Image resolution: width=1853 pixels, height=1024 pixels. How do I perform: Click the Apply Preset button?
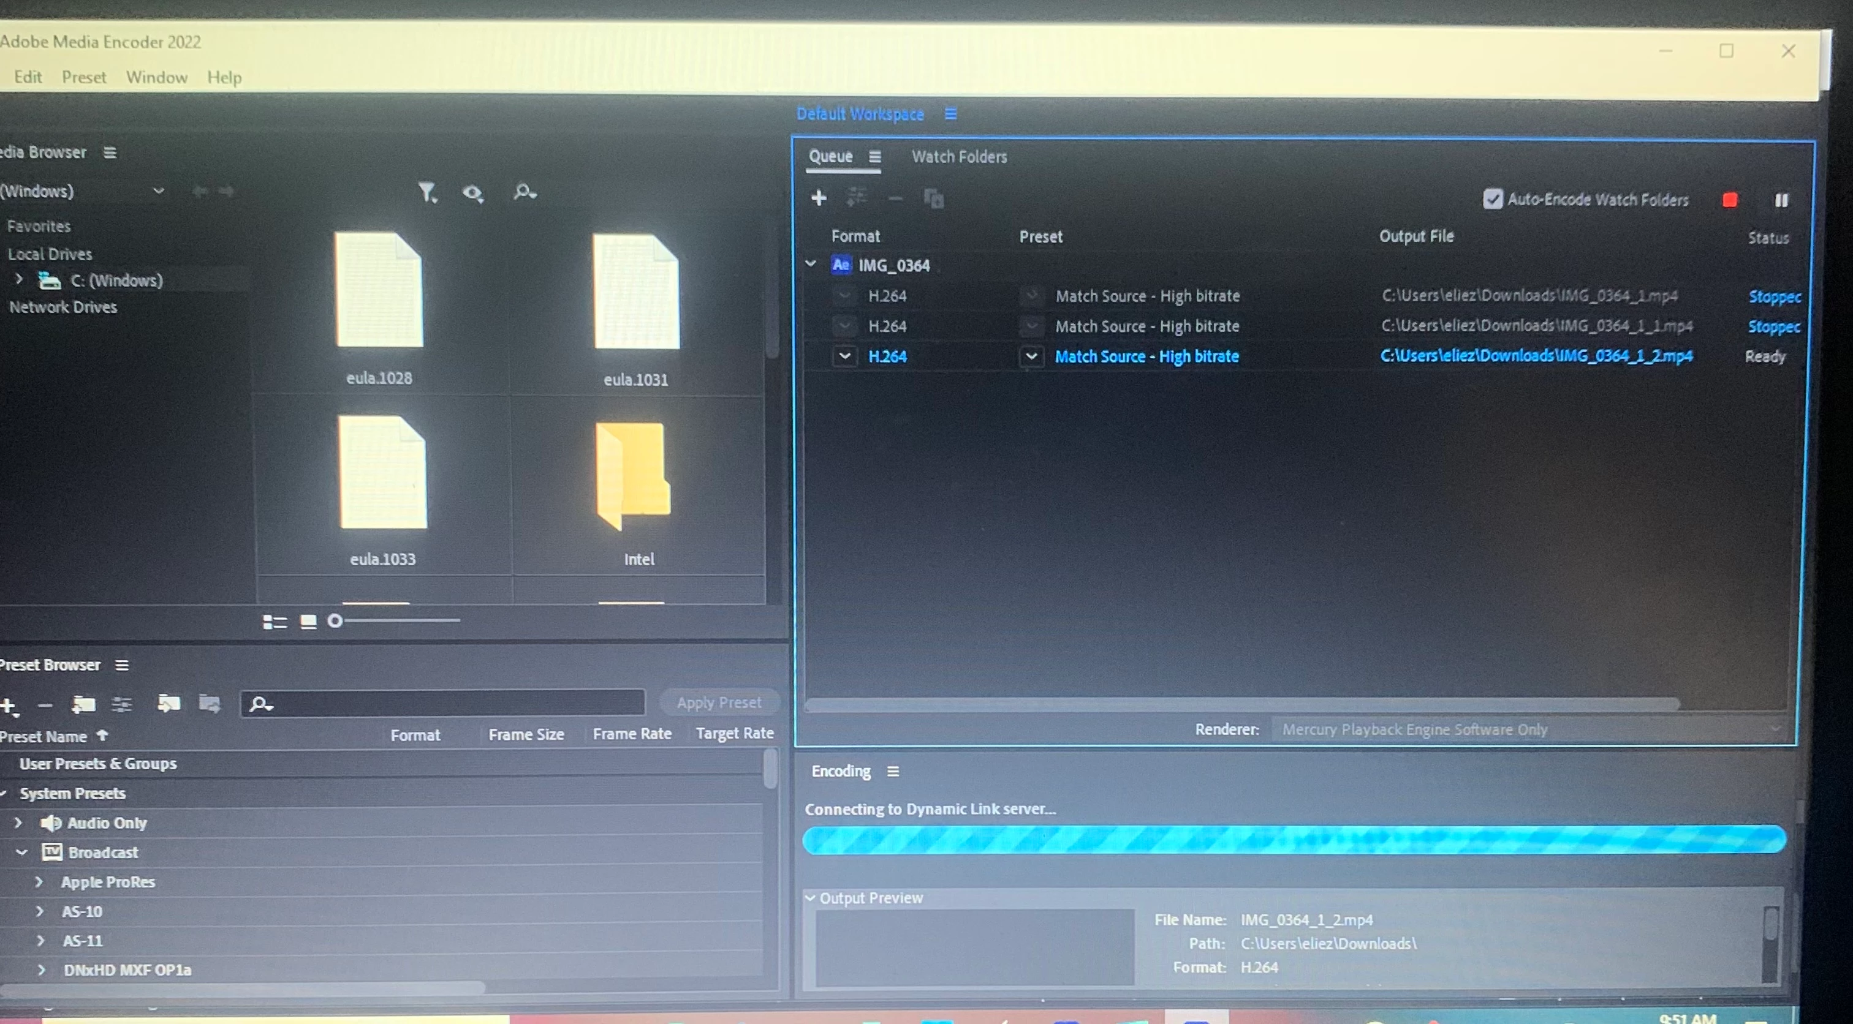[719, 702]
